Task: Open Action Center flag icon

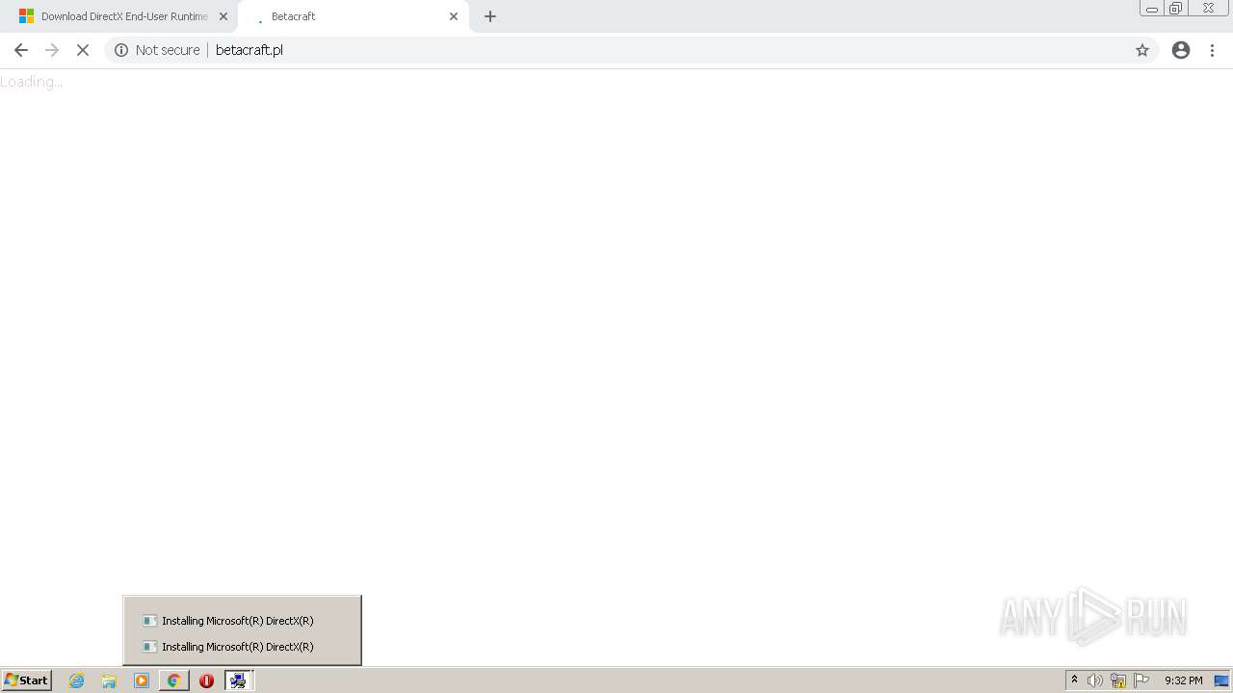Action: (x=1141, y=680)
